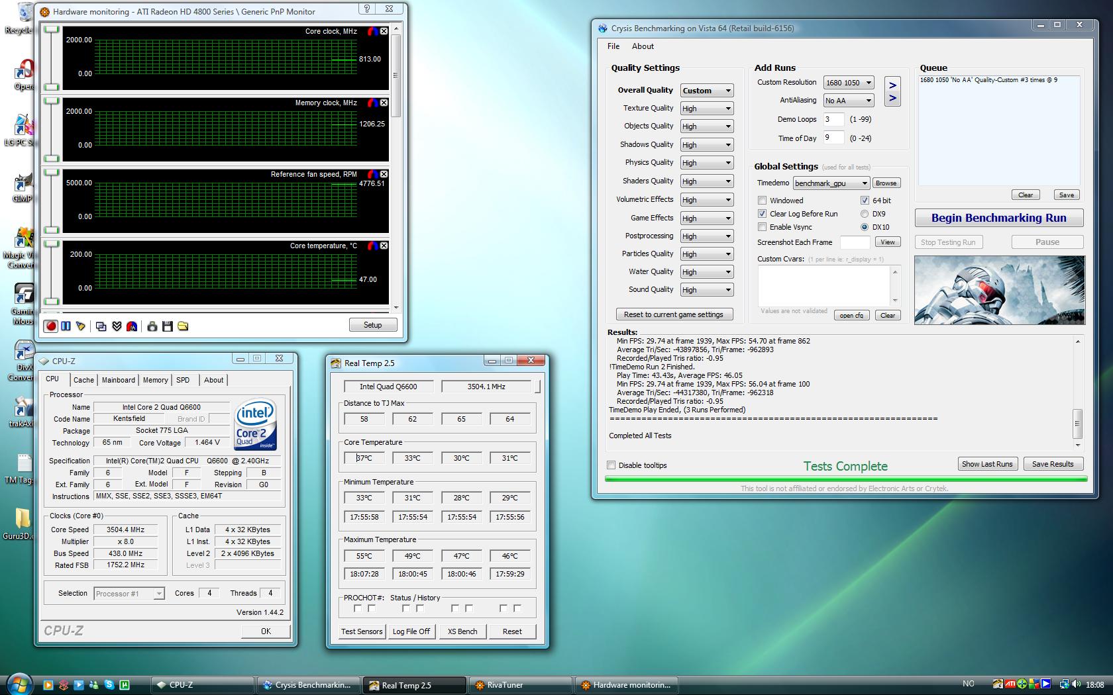Viewport: 1113px width, 695px height.
Task: Tick the first PROCHOT status checkbox in Real Temp
Action: pyautogui.click(x=358, y=608)
